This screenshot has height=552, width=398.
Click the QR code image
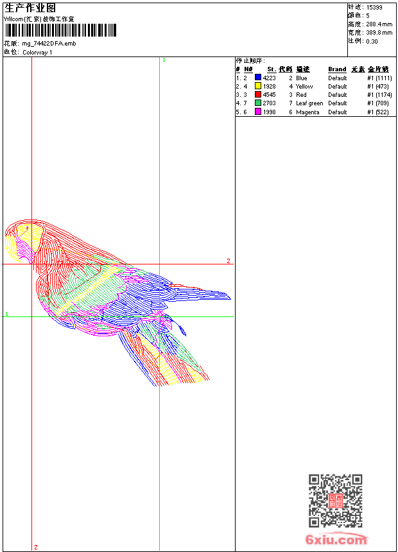click(x=335, y=501)
